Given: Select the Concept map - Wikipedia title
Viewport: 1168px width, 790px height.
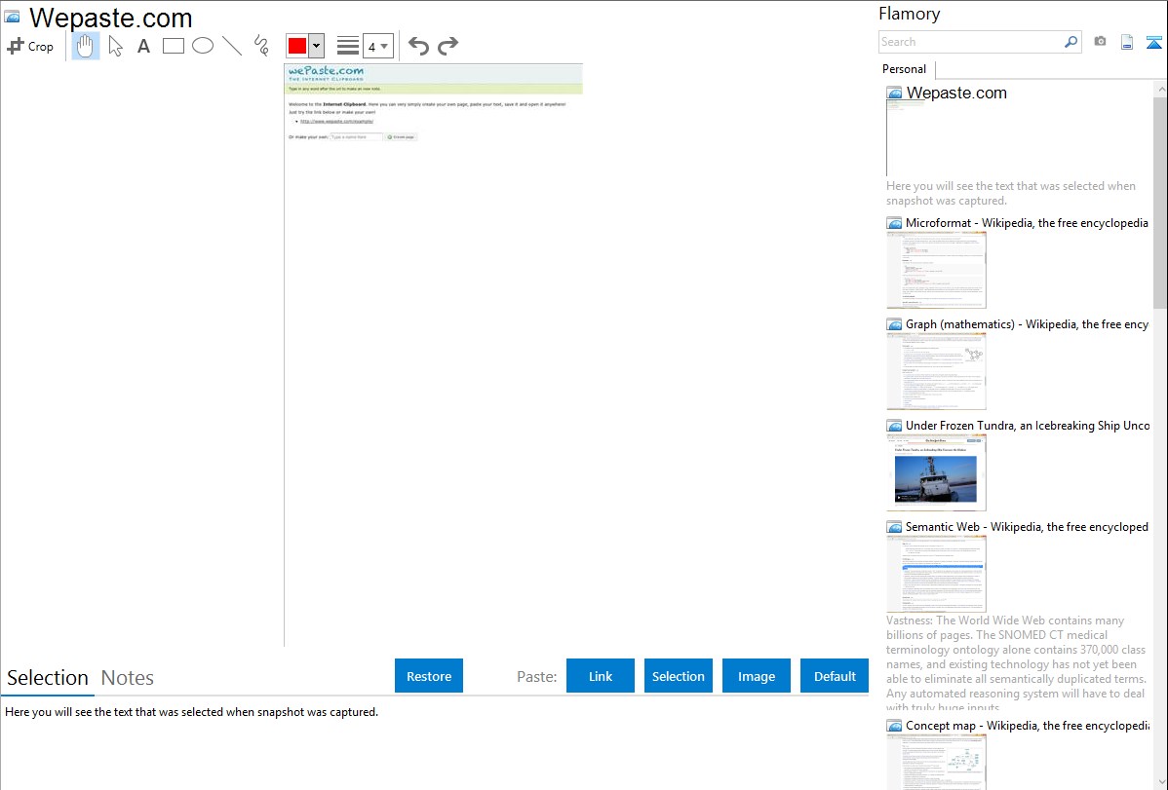Looking at the screenshot, I should pyautogui.click(x=1028, y=725).
